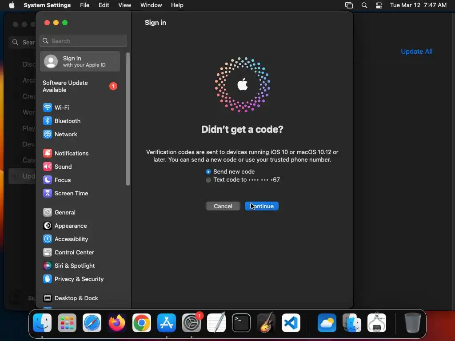
Task: Click Update All in App Store window
Action: (x=416, y=52)
